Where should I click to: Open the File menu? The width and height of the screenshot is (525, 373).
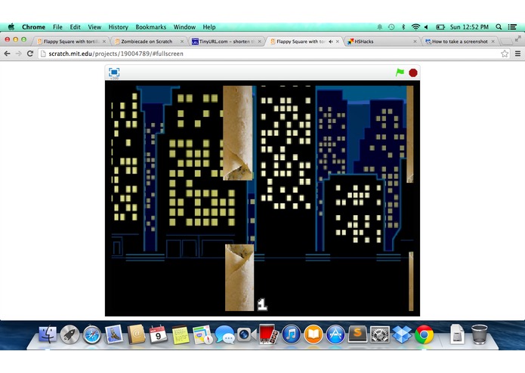point(57,26)
